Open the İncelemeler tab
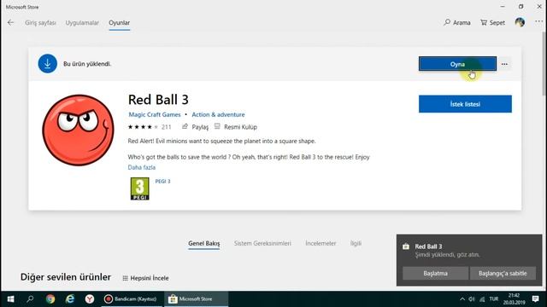 321,243
